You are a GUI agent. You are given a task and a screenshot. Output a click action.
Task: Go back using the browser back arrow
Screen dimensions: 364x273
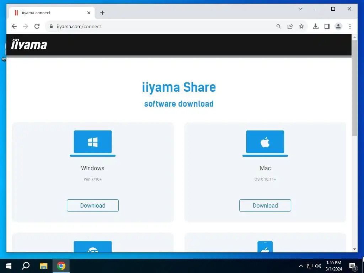pos(14,26)
